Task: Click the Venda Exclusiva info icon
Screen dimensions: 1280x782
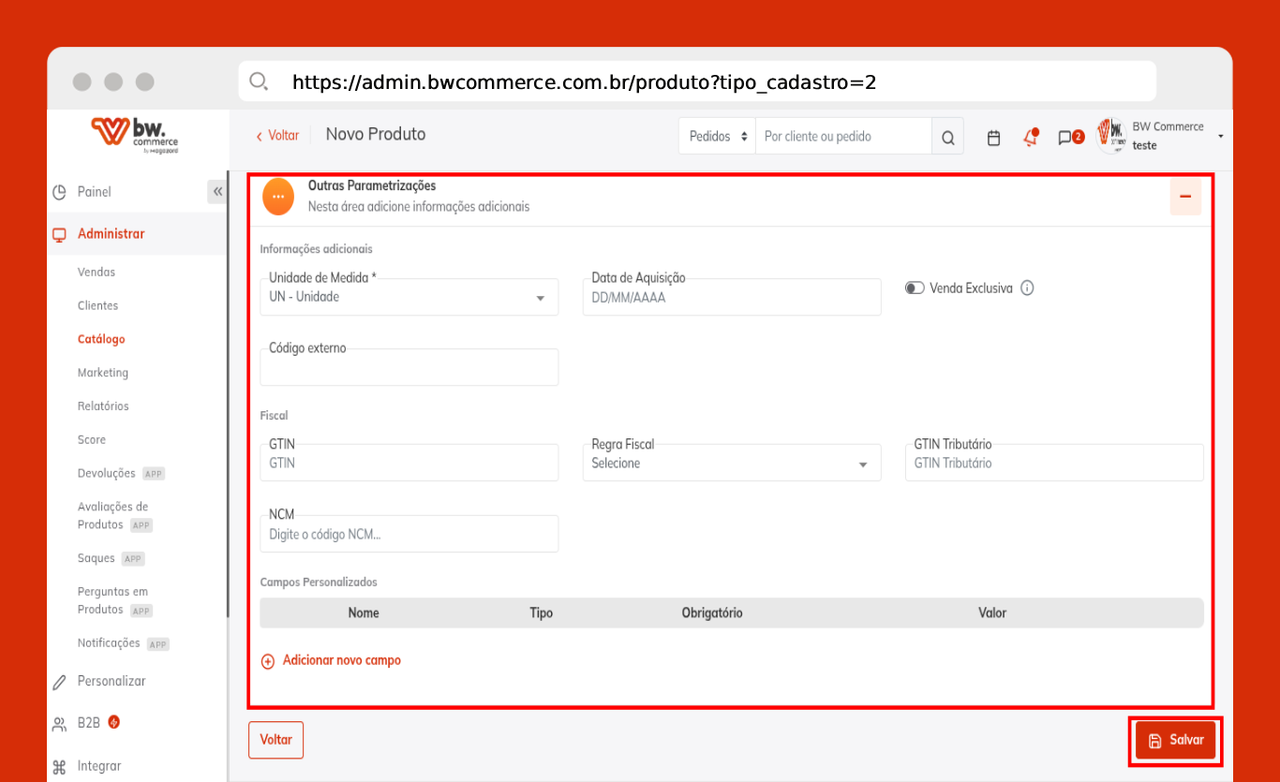Action: [1027, 288]
